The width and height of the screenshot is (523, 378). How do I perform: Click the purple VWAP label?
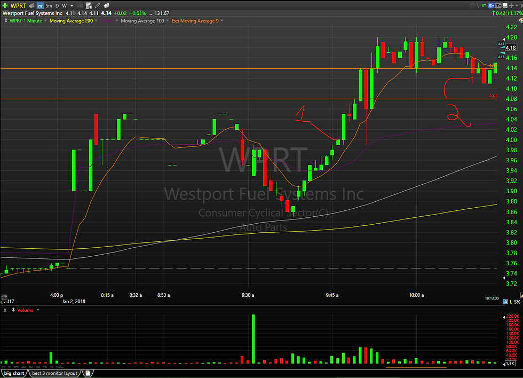pos(107,21)
